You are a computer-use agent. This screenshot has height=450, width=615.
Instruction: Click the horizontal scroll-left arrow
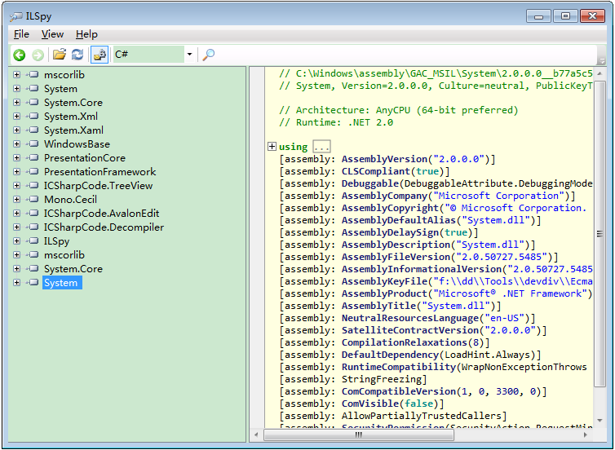[x=256, y=435]
